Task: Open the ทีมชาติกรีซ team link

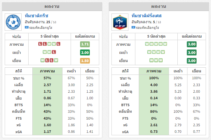Action: (x=36, y=16)
